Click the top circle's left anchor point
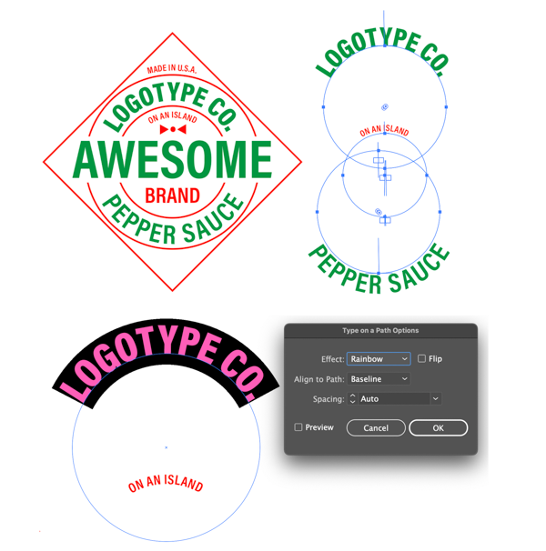This screenshot has width=546, height=551. [323, 106]
